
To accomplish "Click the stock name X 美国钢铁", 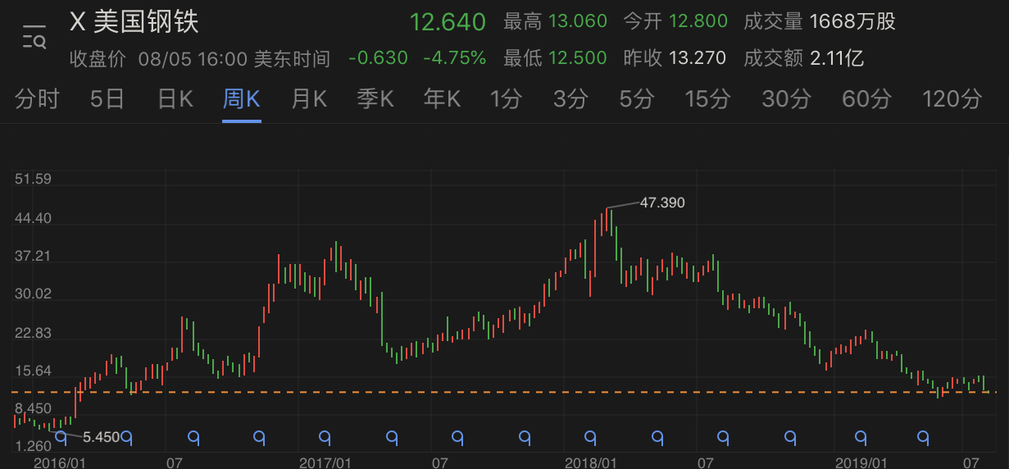I will point(134,22).
